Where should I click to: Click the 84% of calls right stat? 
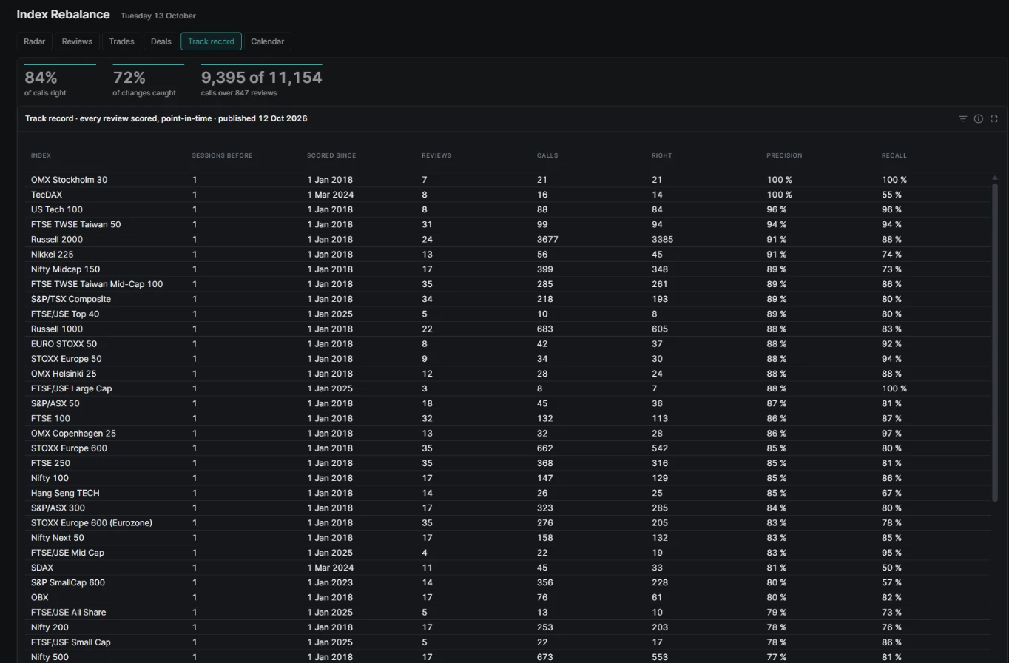coord(60,81)
